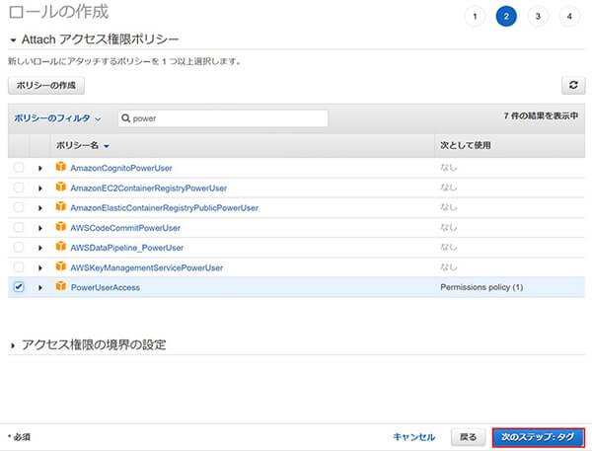Click the ポリシーの作成 button
This screenshot has width=592, height=451.
(46, 86)
